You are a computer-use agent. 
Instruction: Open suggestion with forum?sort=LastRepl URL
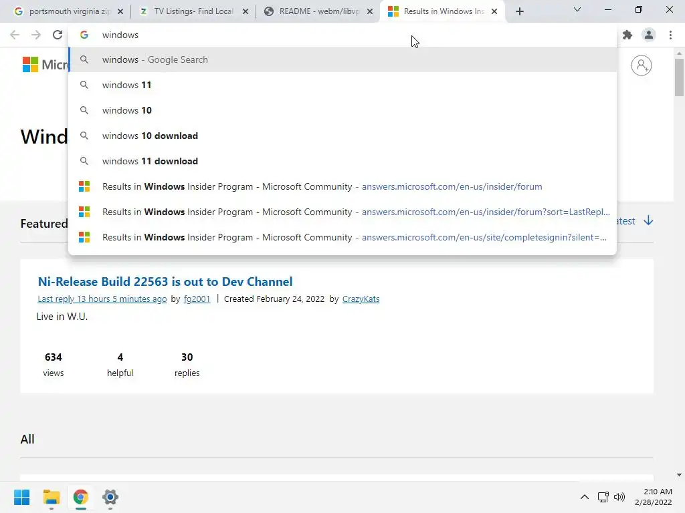[342, 212]
